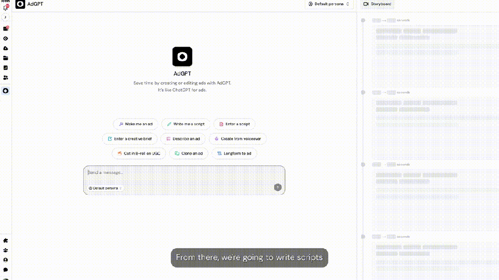Choose the Describe an ad suggestion
The height and width of the screenshot is (280, 499).
pos(183,139)
